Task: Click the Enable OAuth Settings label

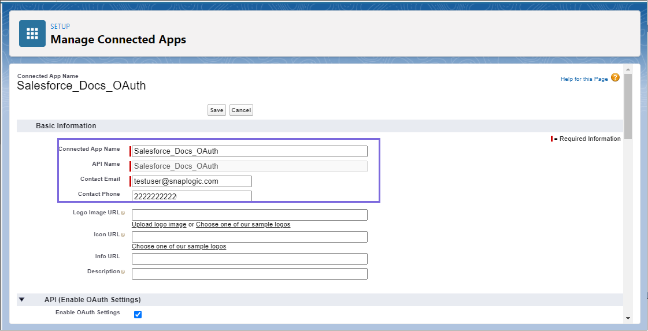Action: (x=88, y=313)
